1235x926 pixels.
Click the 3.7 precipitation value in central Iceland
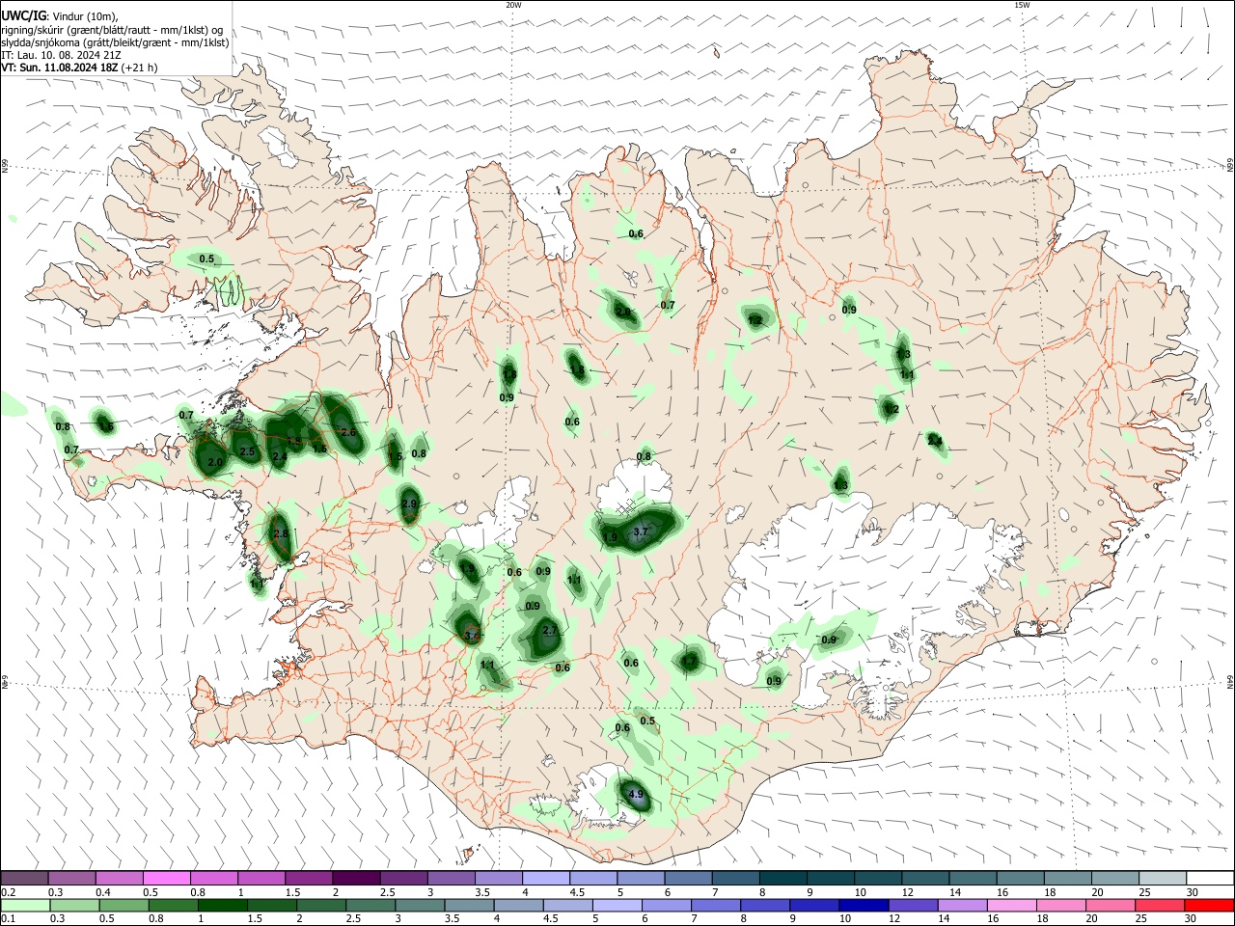pyautogui.click(x=641, y=531)
